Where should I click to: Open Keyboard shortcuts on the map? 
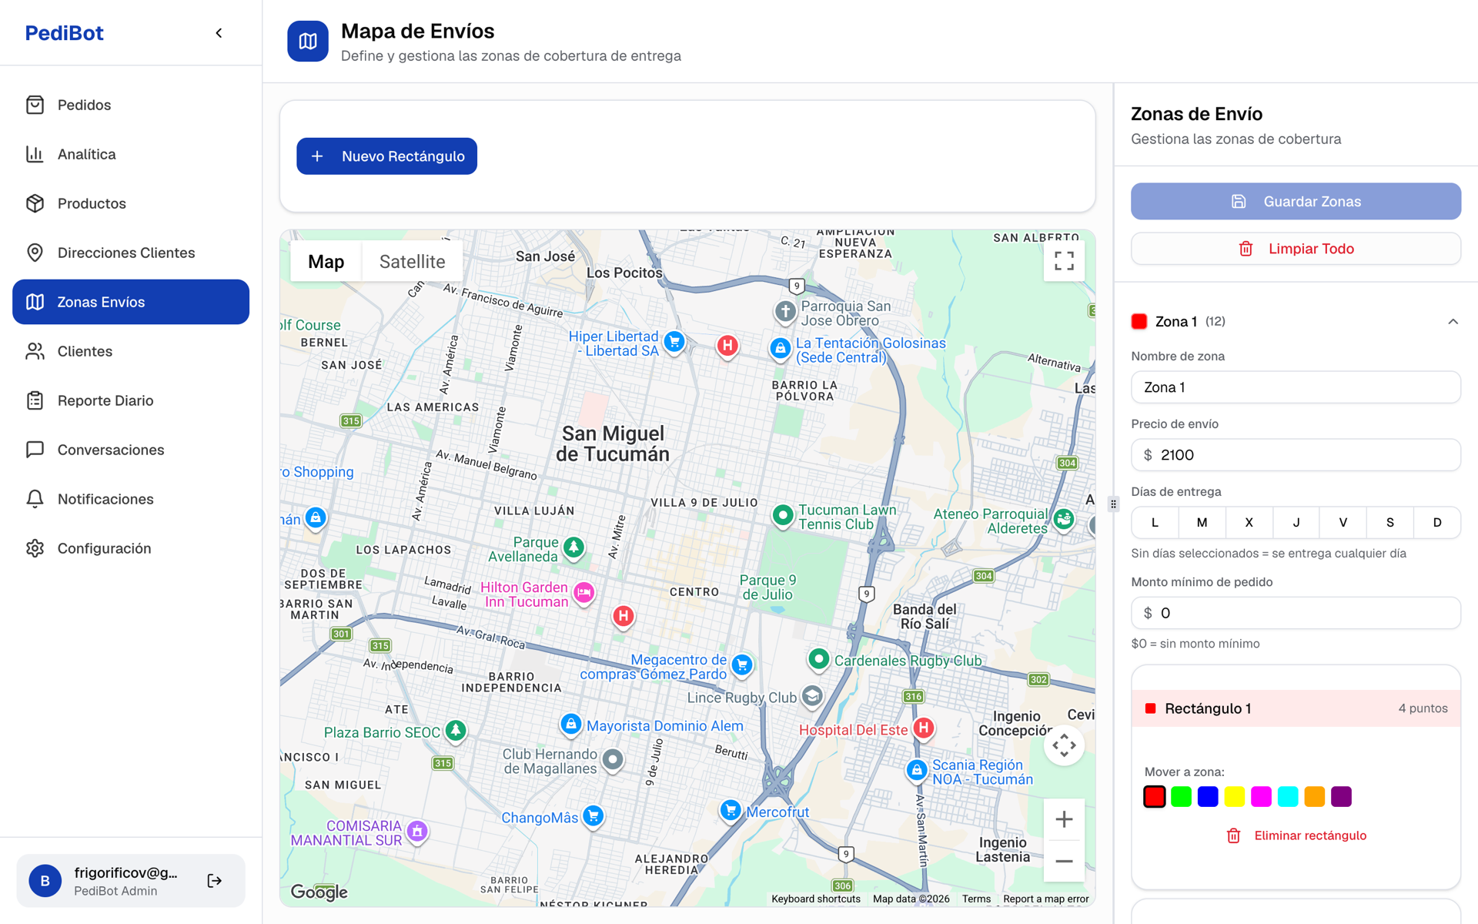pyautogui.click(x=816, y=899)
